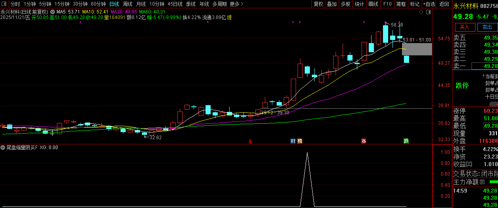Open the 主力净额 list icon
Viewport: 498px width, 208px height.
pos(482,182)
